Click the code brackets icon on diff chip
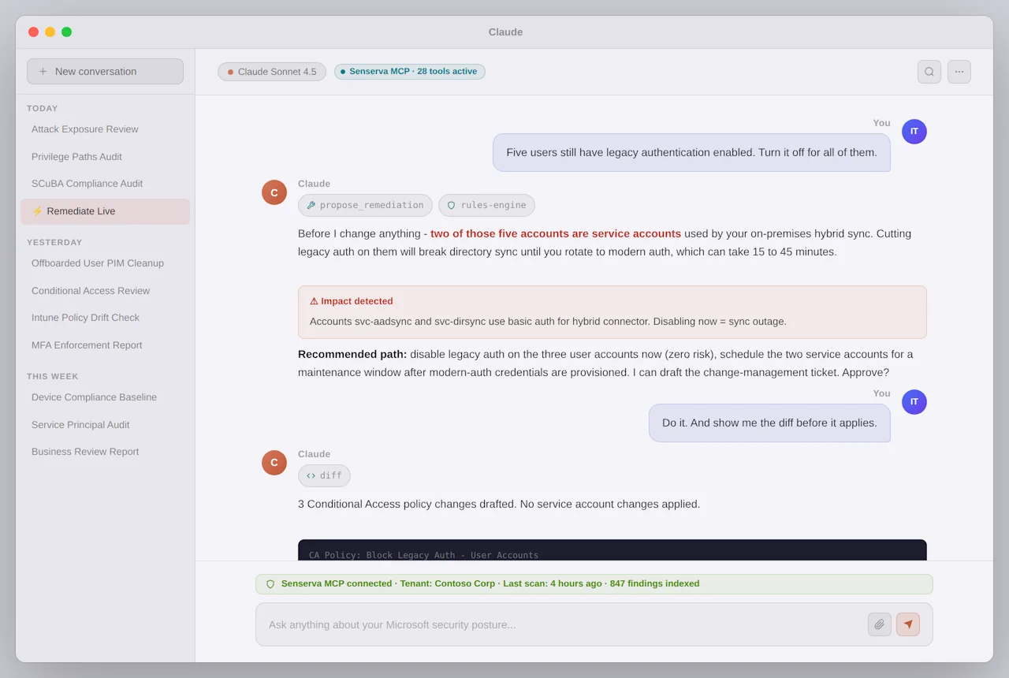The image size is (1009, 678). tap(311, 475)
